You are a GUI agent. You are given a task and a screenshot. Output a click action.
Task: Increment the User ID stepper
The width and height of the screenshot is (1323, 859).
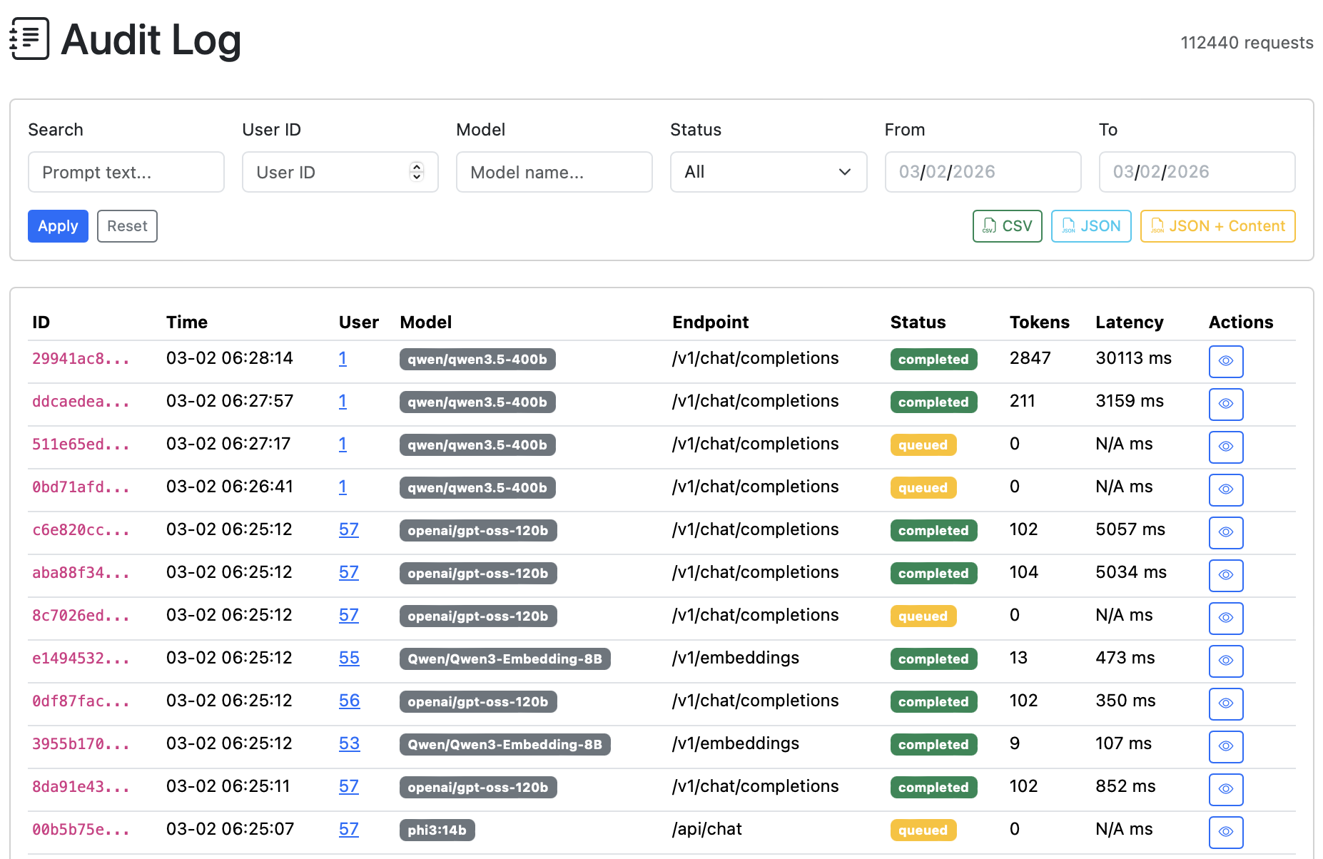(416, 168)
